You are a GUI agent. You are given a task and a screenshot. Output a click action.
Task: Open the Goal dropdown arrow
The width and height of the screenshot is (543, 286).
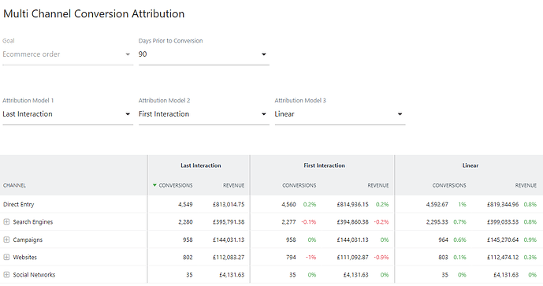(x=128, y=54)
